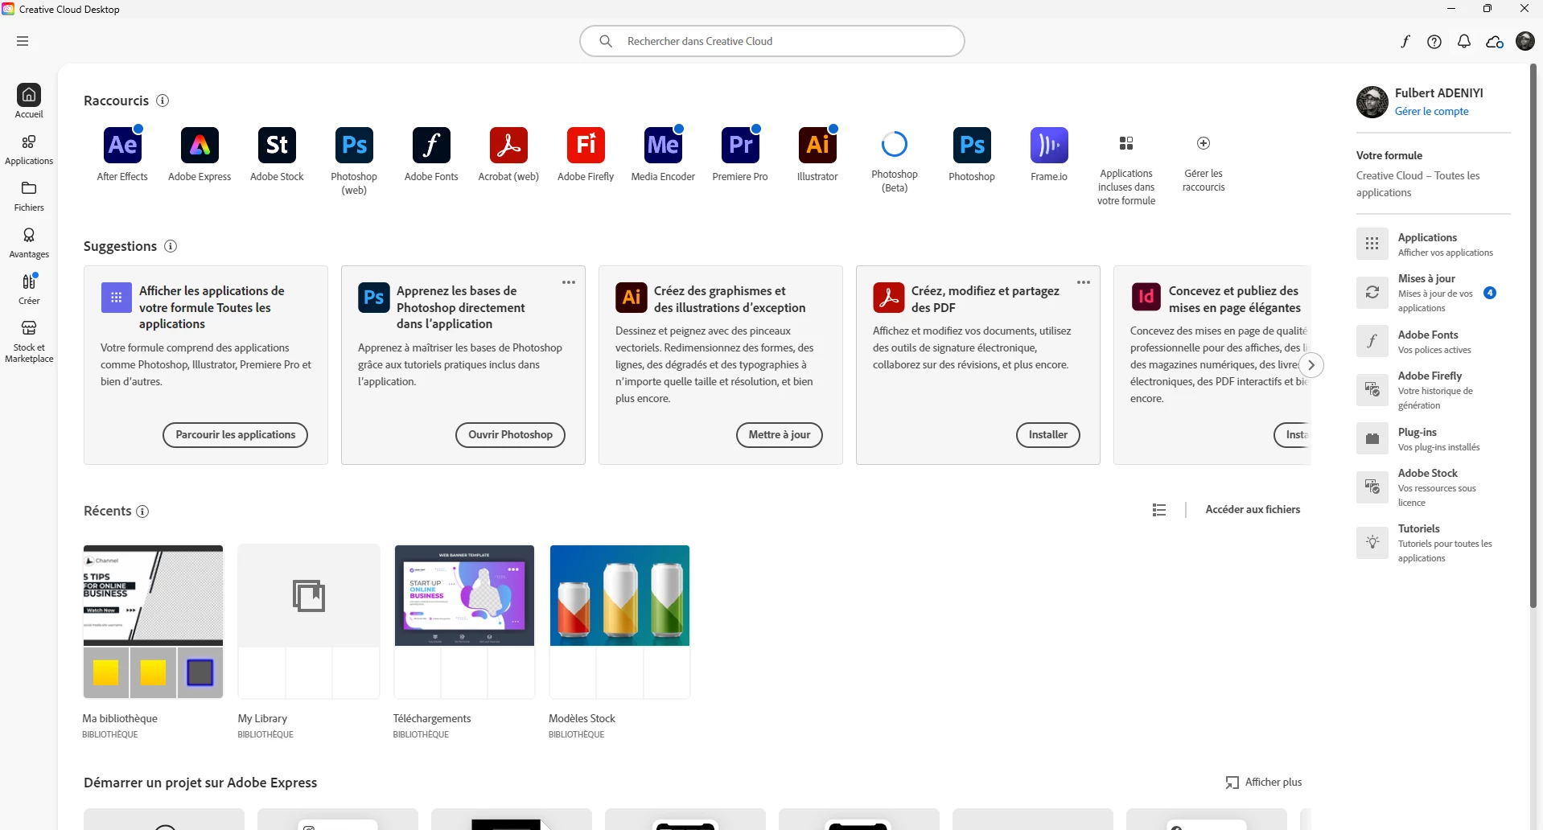Show next suggestions with arrow
This screenshot has height=830, width=1543.
tap(1311, 365)
